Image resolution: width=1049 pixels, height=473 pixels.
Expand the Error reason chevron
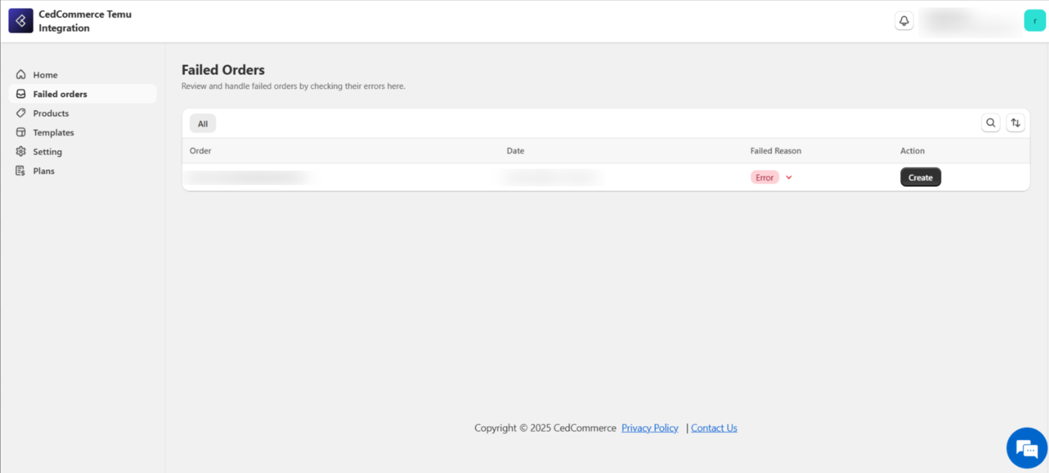[x=789, y=177]
